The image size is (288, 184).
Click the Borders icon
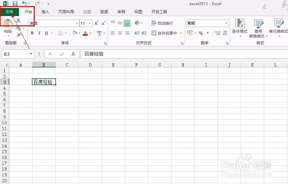tap(60, 33)
